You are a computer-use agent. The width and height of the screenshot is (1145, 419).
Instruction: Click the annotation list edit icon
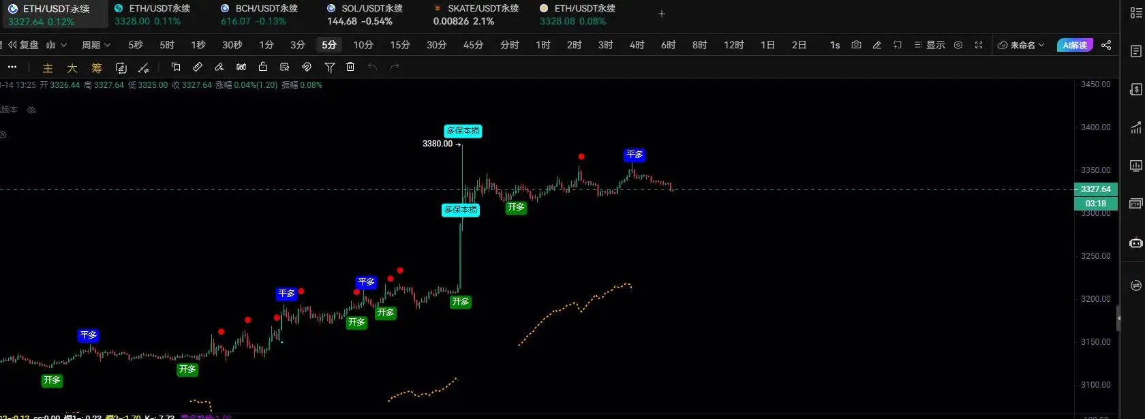(285, 67)
